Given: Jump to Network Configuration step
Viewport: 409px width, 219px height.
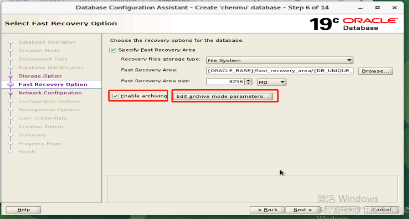Looking at the screenshot, I should click(x=50, y=93).
